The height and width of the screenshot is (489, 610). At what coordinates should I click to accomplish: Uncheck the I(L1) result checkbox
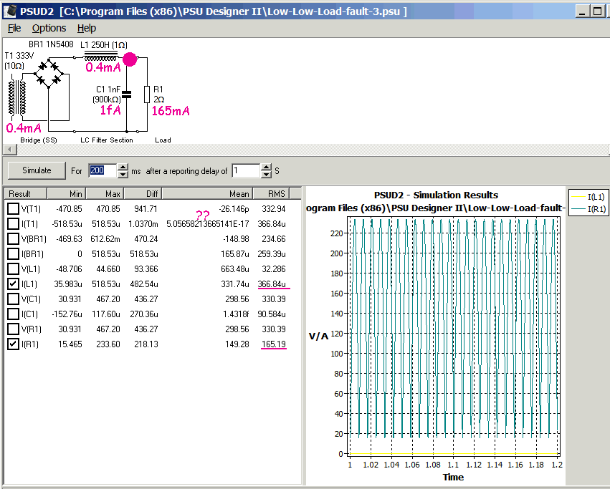pos(13,284)
